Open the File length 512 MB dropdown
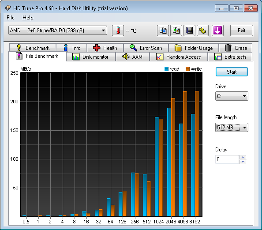This screenshot has width=262, height=230. tap(232, 128)
